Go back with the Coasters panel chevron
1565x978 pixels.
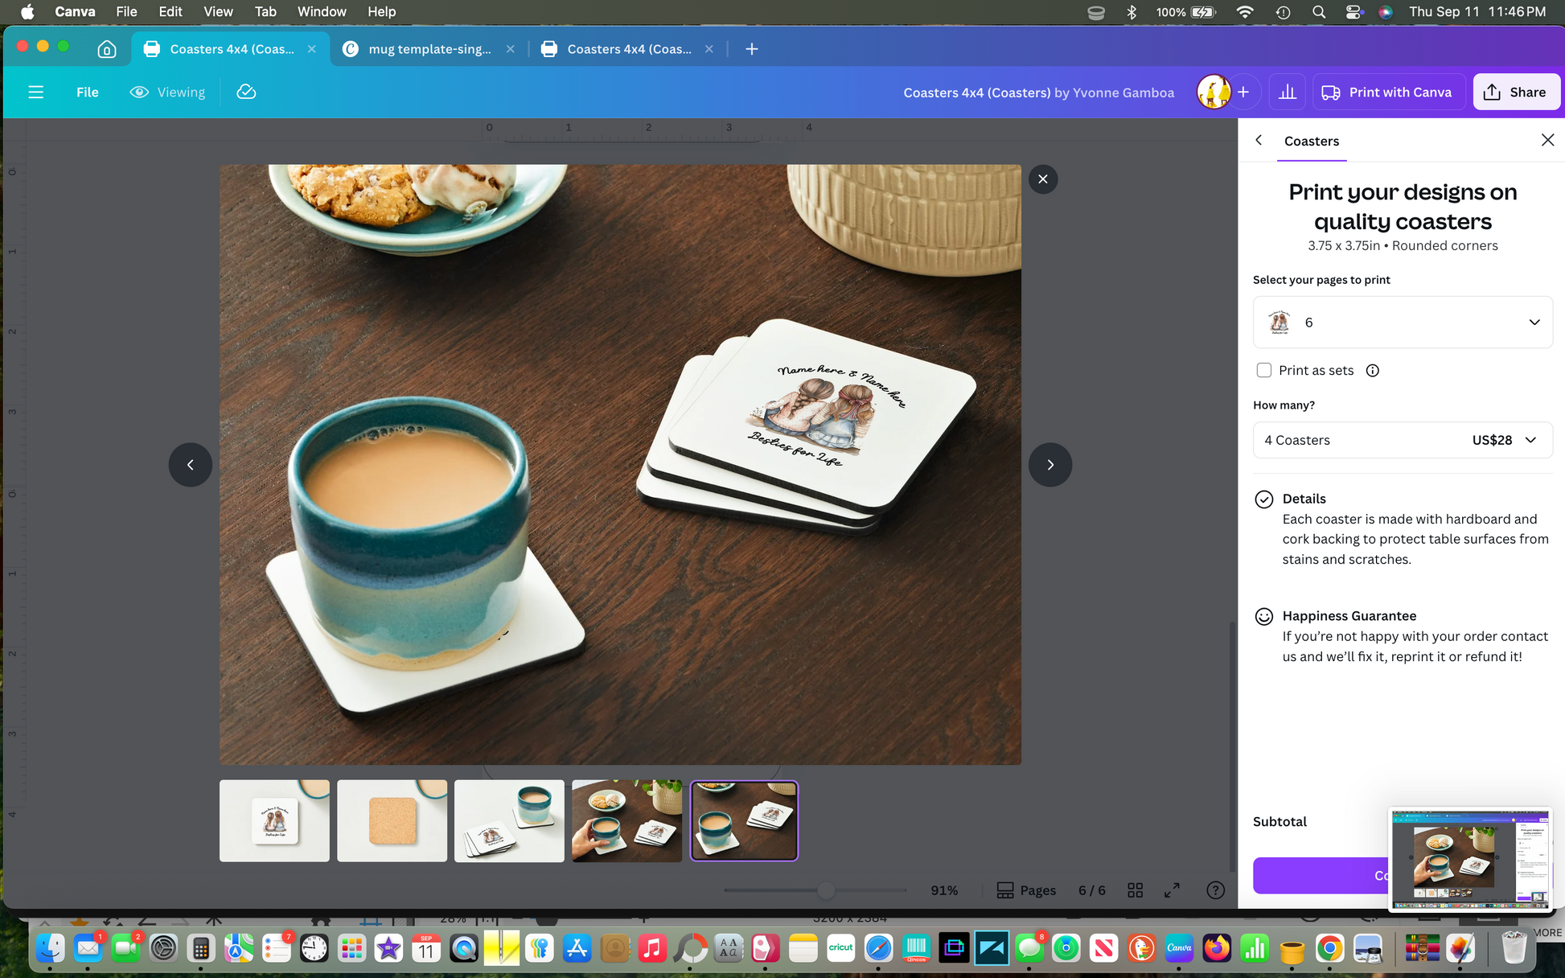(x=1259, y=140)
